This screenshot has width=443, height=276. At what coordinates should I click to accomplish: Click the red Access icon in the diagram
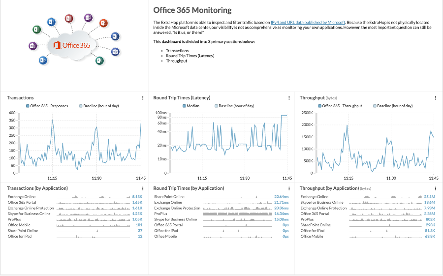pyautogui.click(x=68, y=19)
